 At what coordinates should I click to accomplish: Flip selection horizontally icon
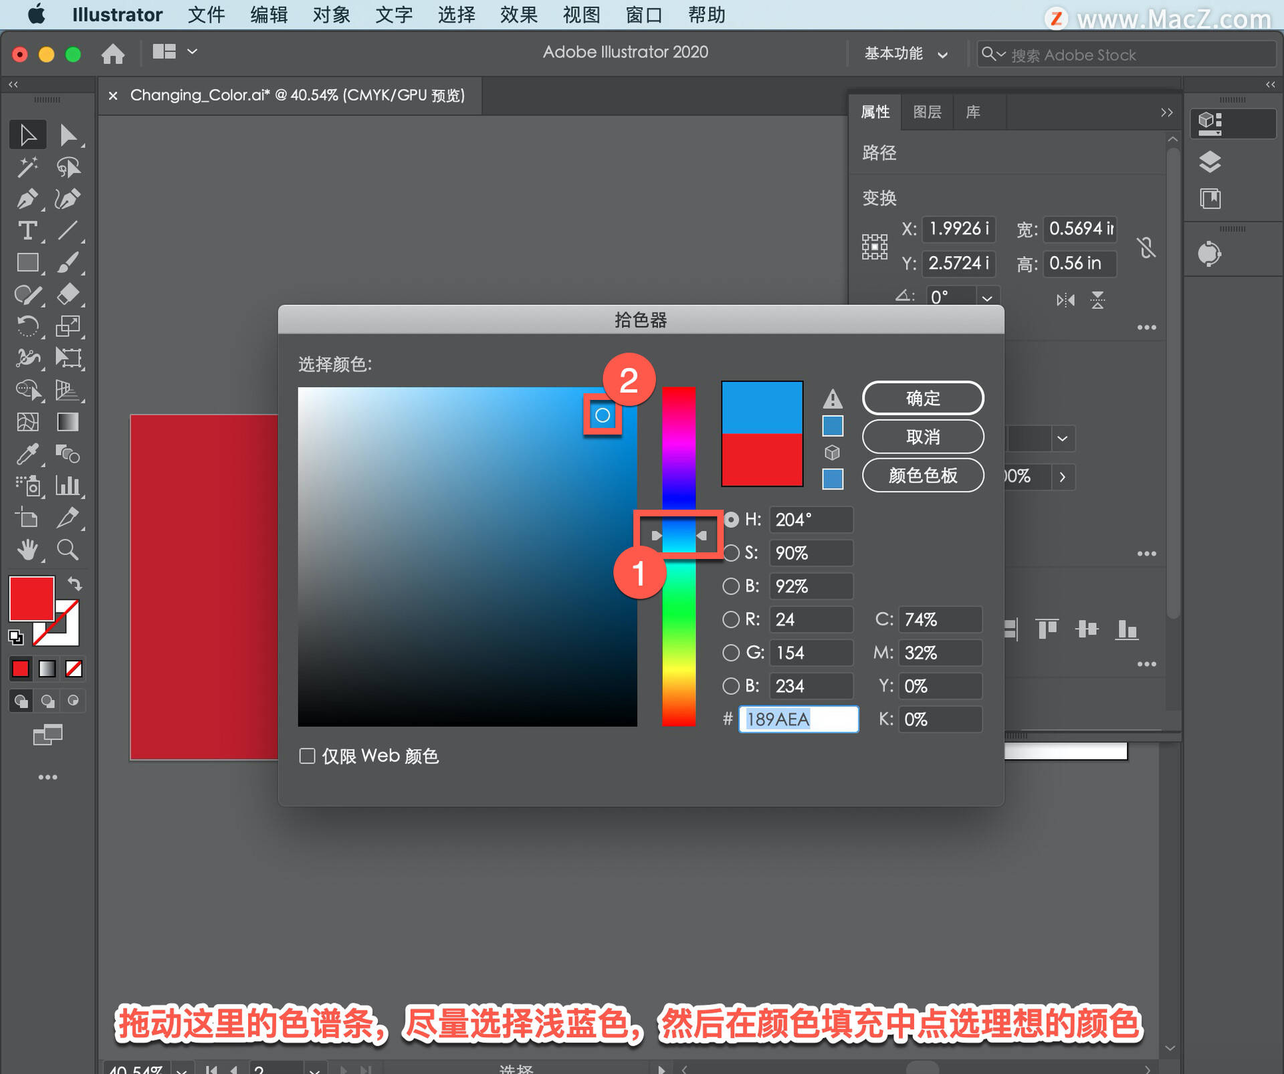coord(1065,300)
